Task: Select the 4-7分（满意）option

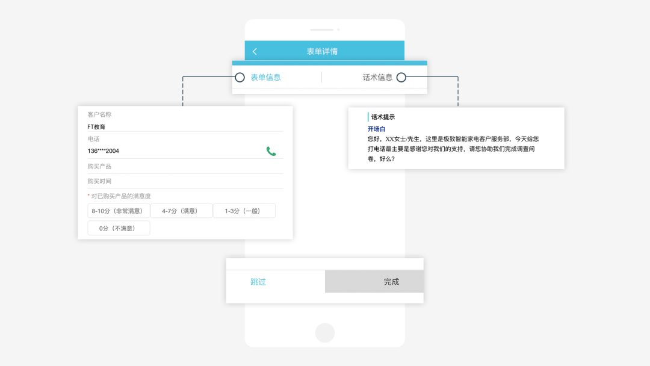Action: [181, 211]
